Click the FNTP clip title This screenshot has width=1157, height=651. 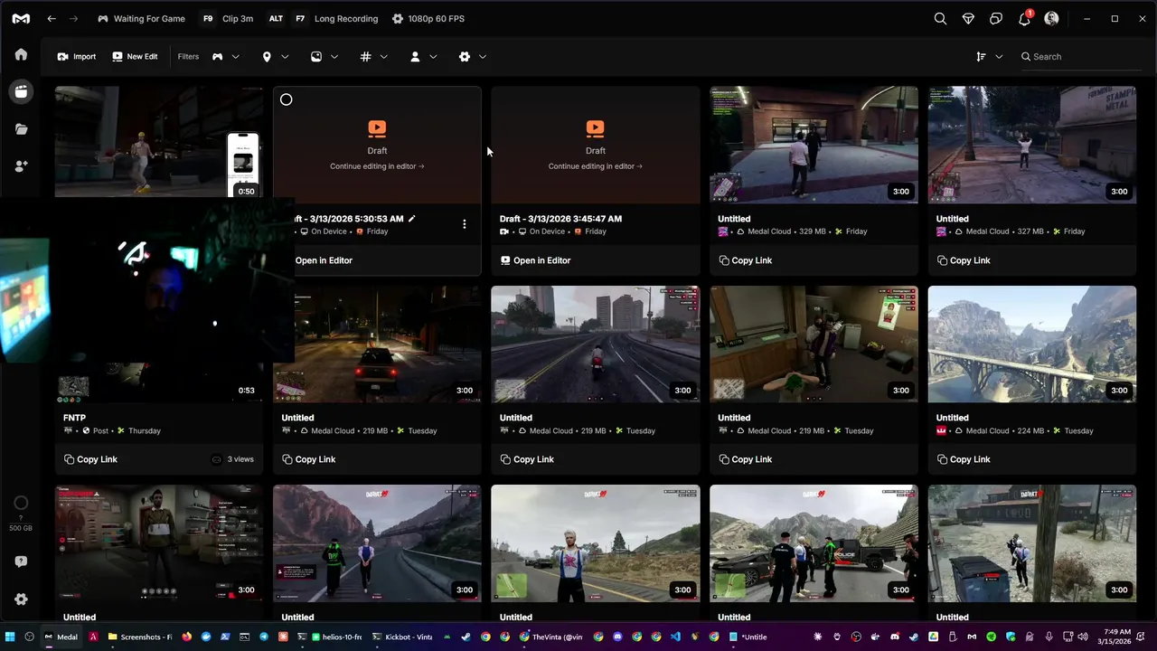[74, 418]
